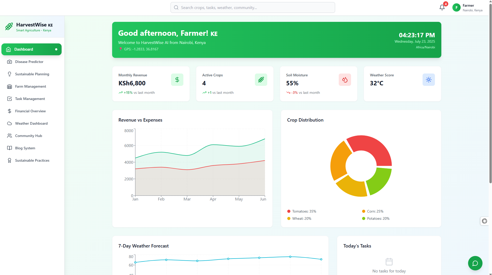Open the notifications bell icon
Viewport: 492px width, 275px height.
point(442,7)
